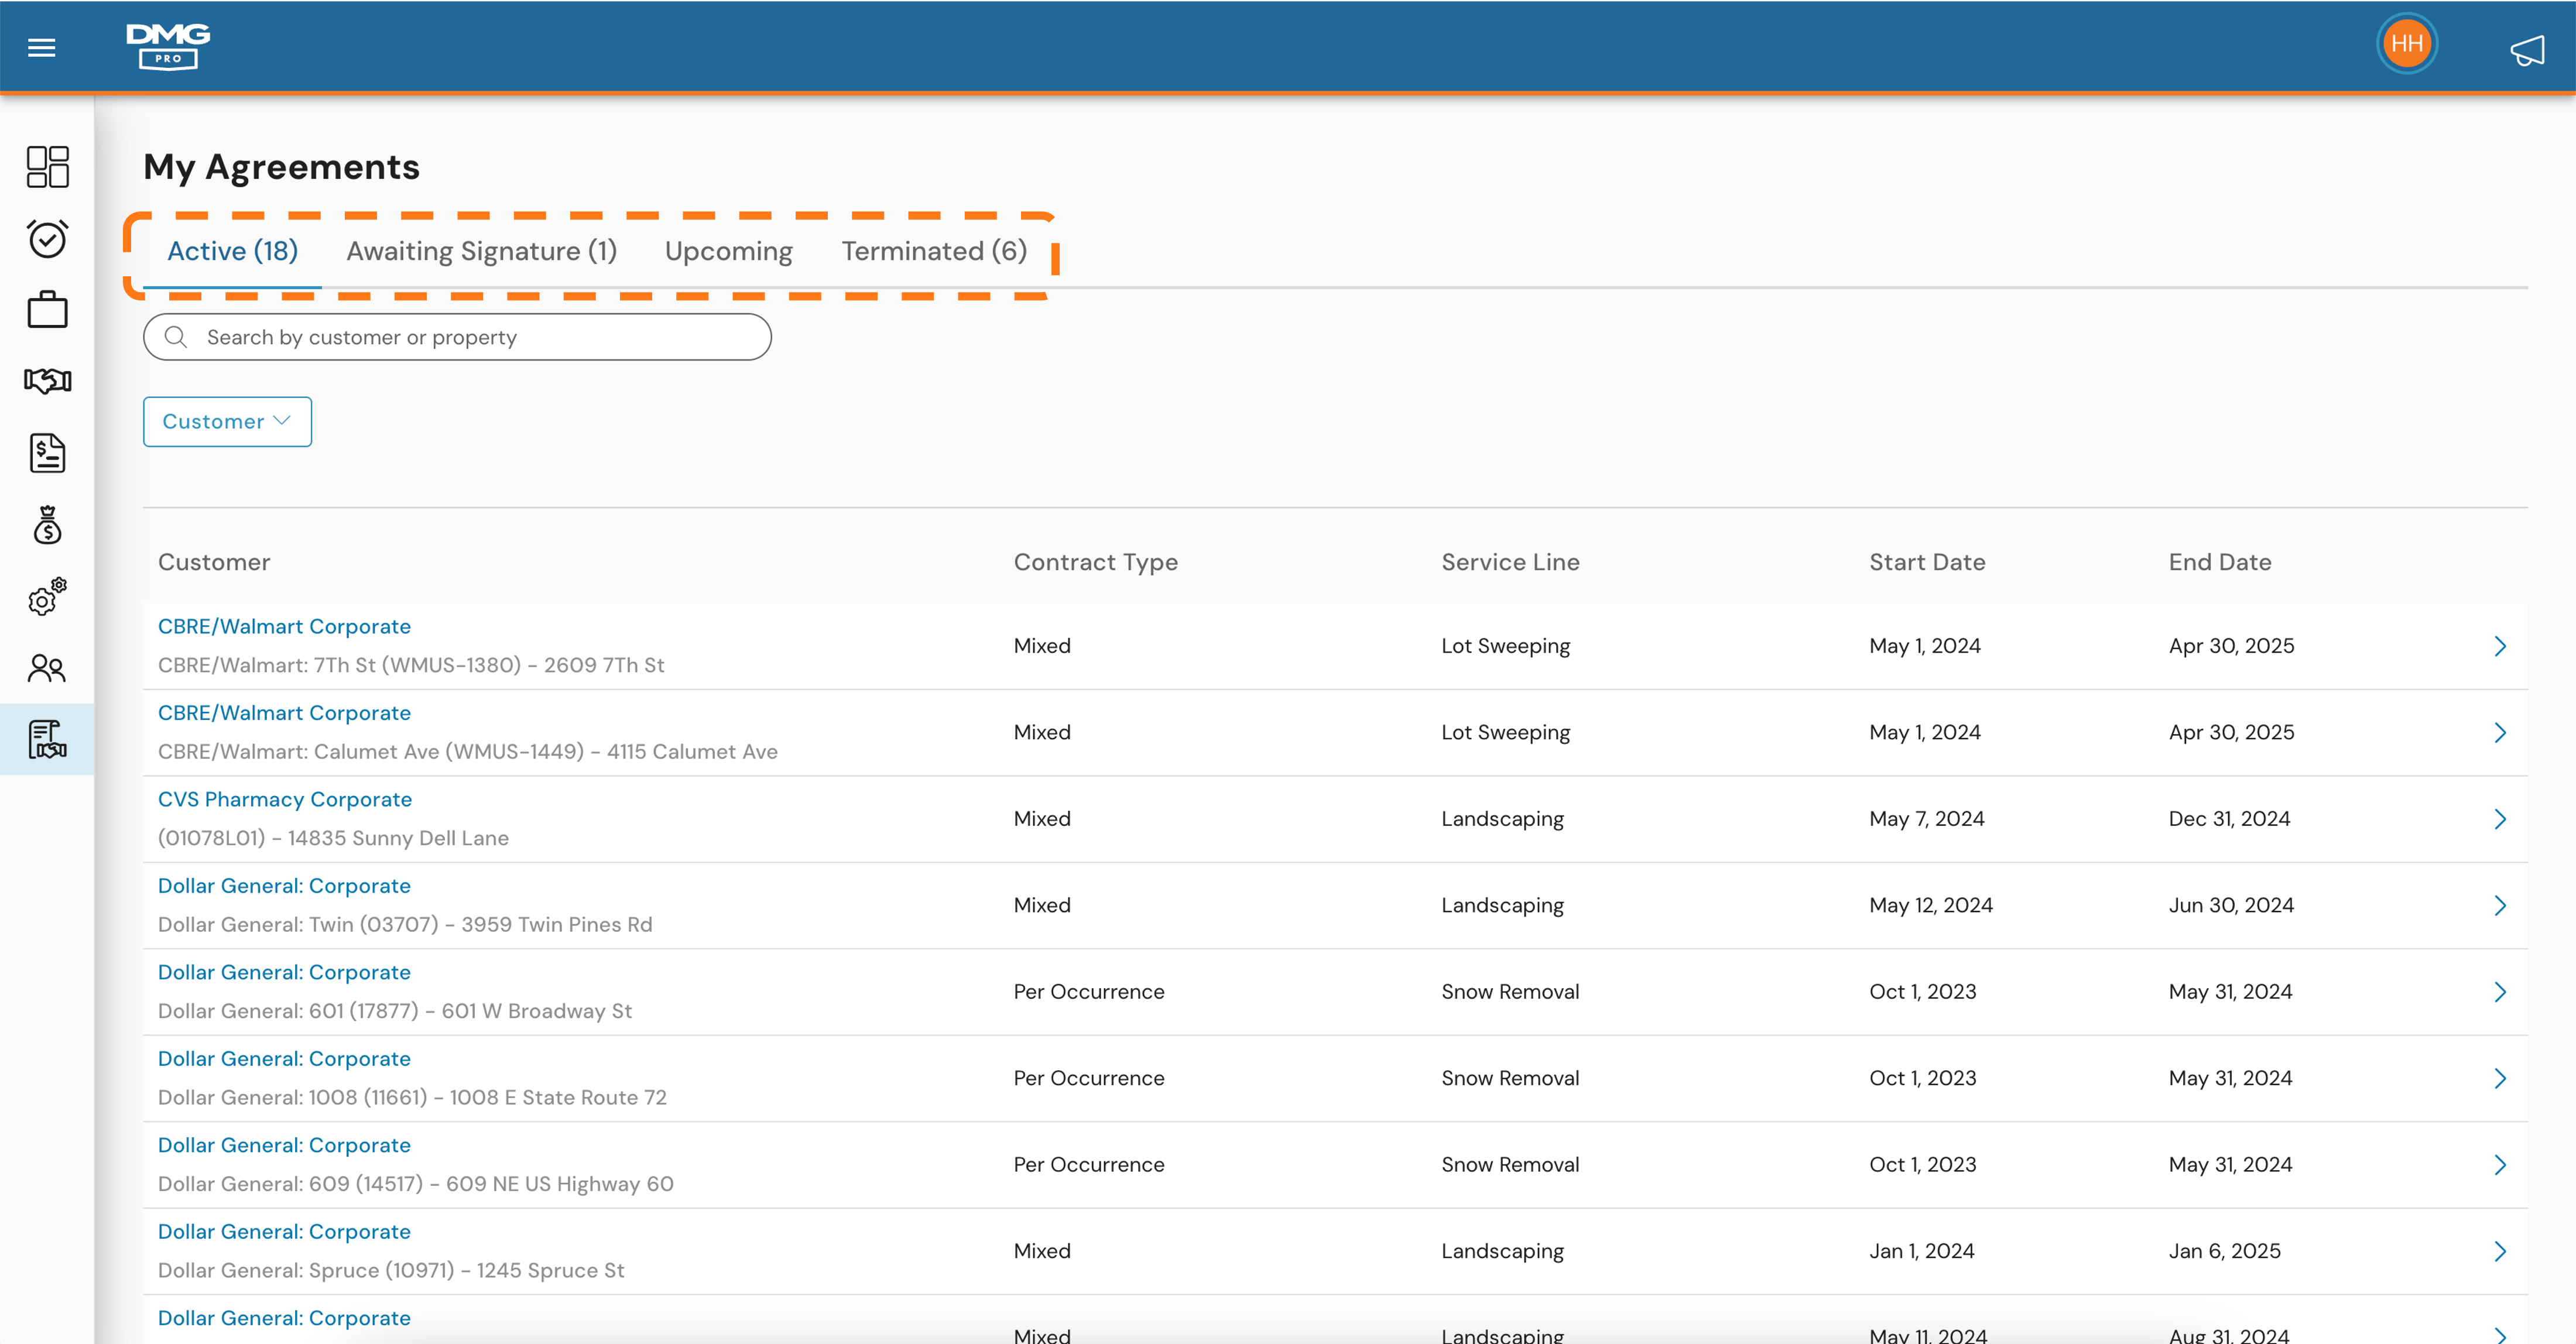This screenshot has height=1344, width=2576.
Task: Click the Customer column header
Action: (214, 562)
